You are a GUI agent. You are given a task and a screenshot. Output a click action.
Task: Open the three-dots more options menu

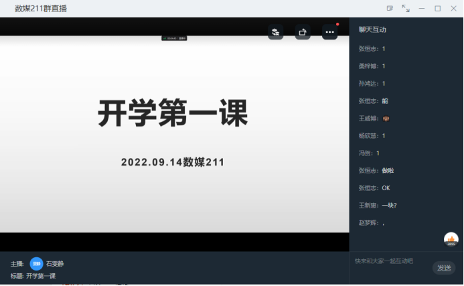329,32
